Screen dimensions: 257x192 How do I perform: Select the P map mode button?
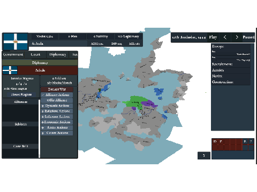[x=221, y=141]
